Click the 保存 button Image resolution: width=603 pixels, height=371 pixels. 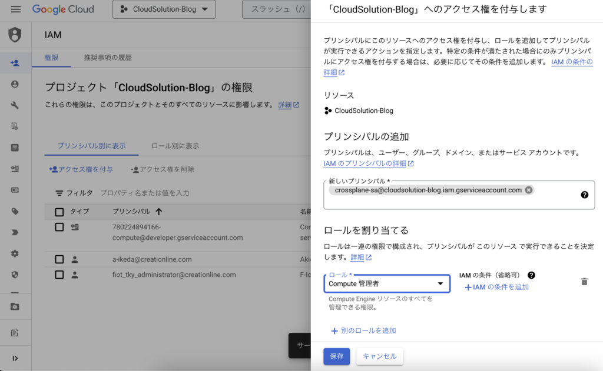point(336,356)
